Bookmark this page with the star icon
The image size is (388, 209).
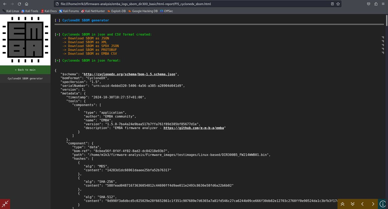[338, 4]
